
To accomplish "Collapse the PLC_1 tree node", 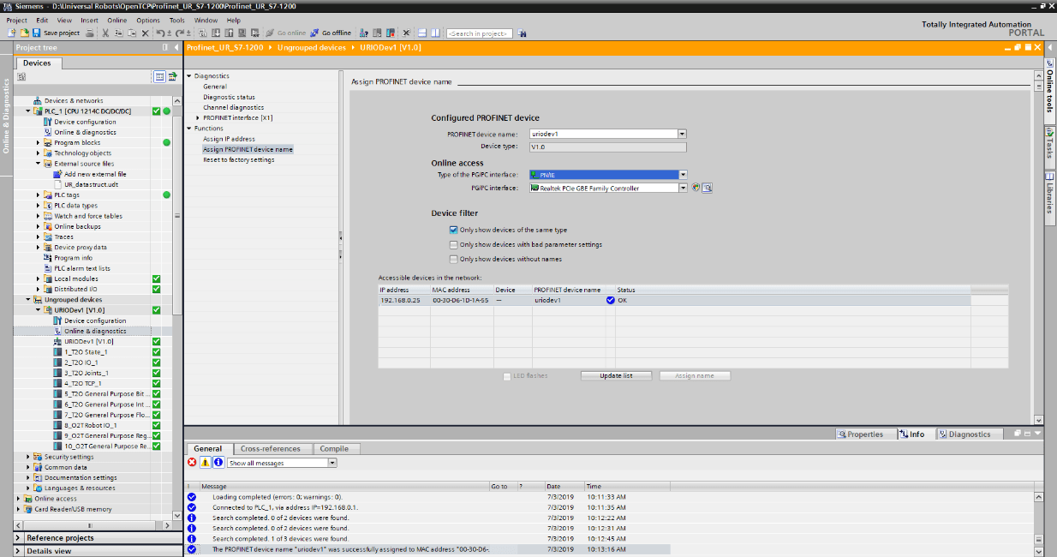I will 28,111.
